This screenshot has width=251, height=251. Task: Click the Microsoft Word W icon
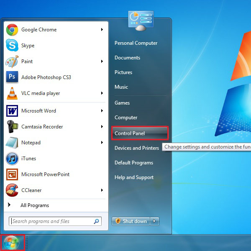[x=12, y=111]
